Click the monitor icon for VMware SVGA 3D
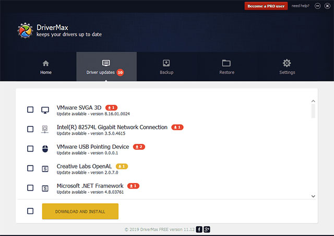The width and height of the screenshot is (334, 236). pyautogui.click(x=45, y=110)
